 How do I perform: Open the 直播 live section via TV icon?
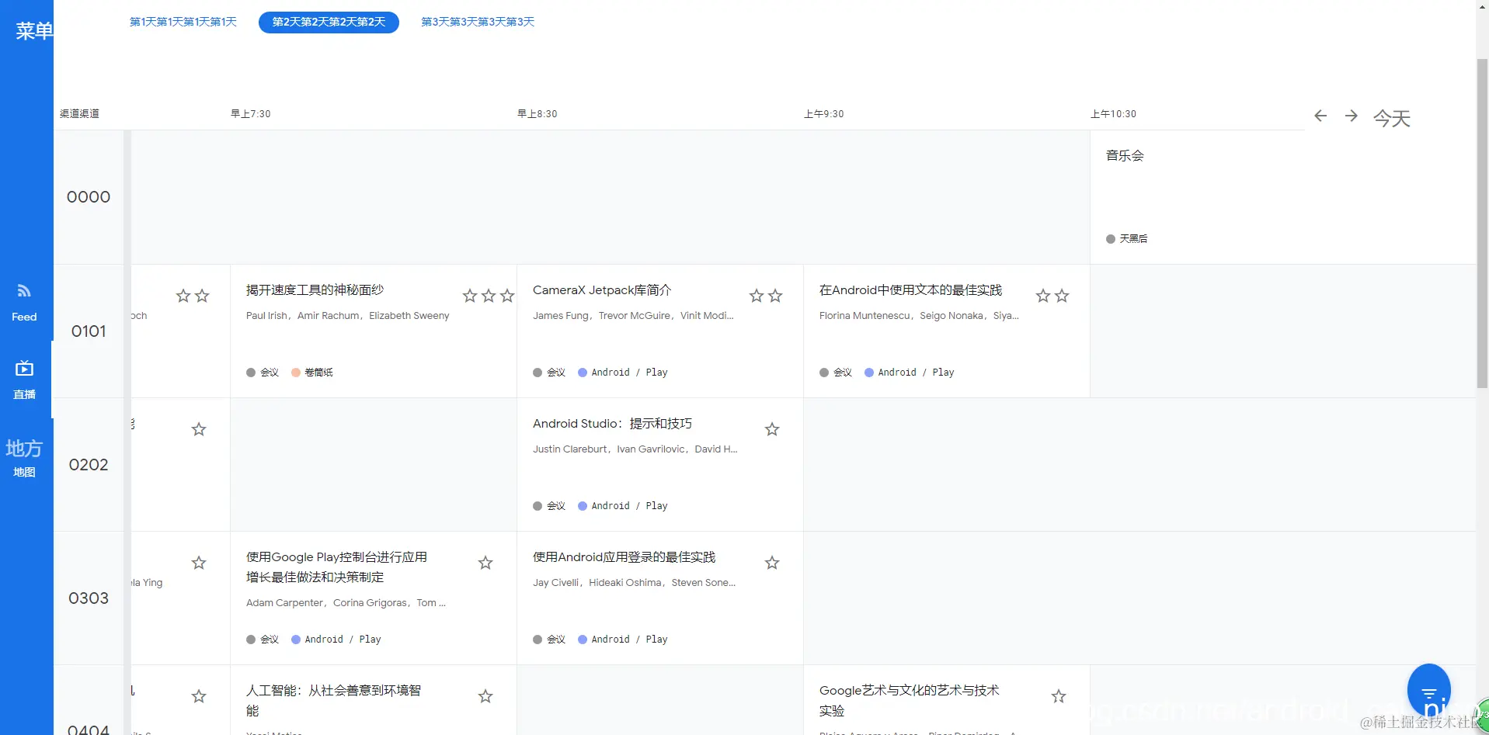coord(24,378)
